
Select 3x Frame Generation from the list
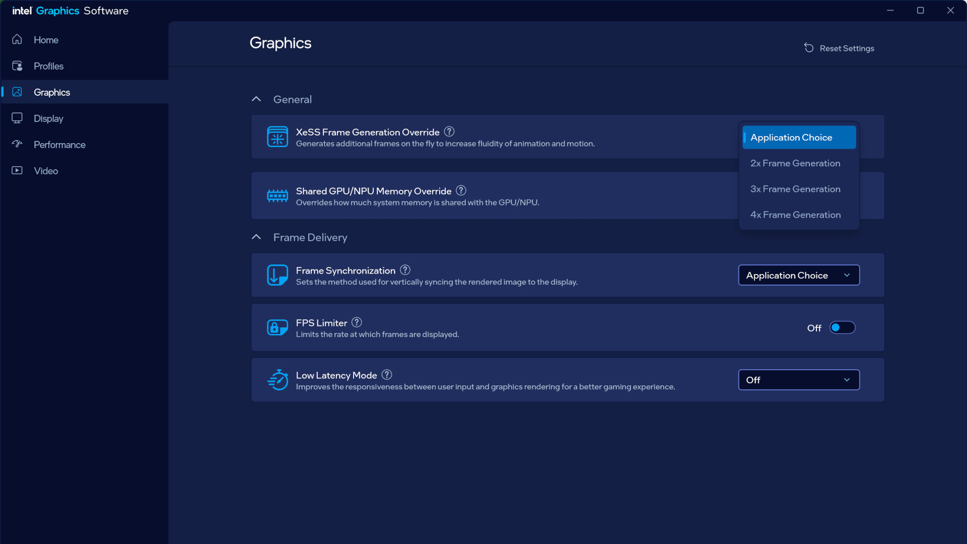coord(795,189)
